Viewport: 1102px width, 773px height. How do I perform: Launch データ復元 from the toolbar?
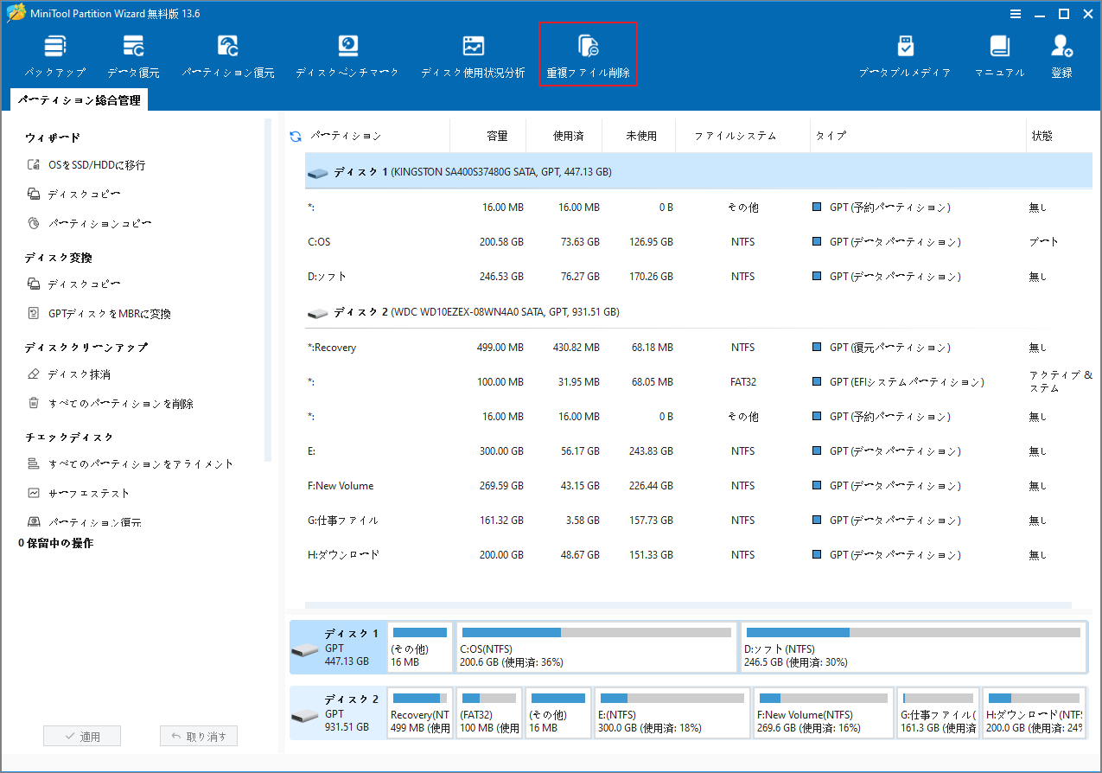[x=133, y=57]
